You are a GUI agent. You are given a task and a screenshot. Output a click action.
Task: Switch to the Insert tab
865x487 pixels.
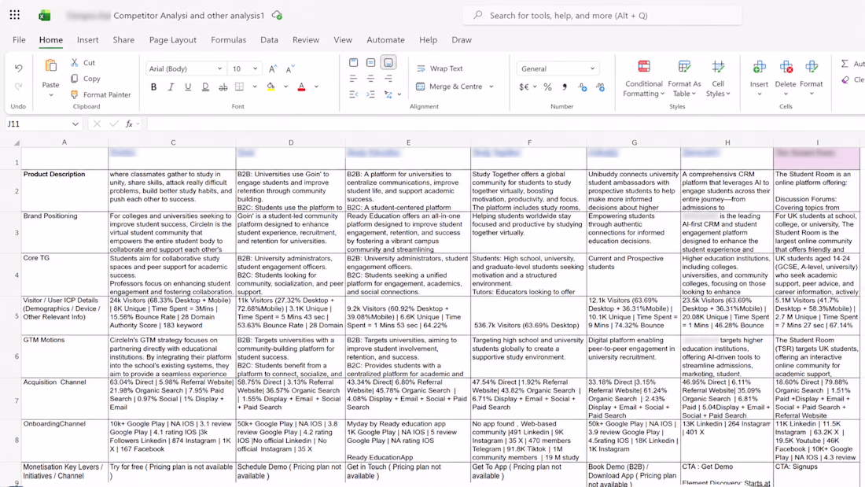click(x=88, y=40)
